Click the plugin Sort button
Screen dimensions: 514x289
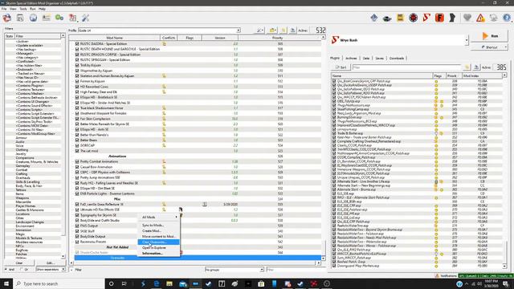[x=341, y=67]
